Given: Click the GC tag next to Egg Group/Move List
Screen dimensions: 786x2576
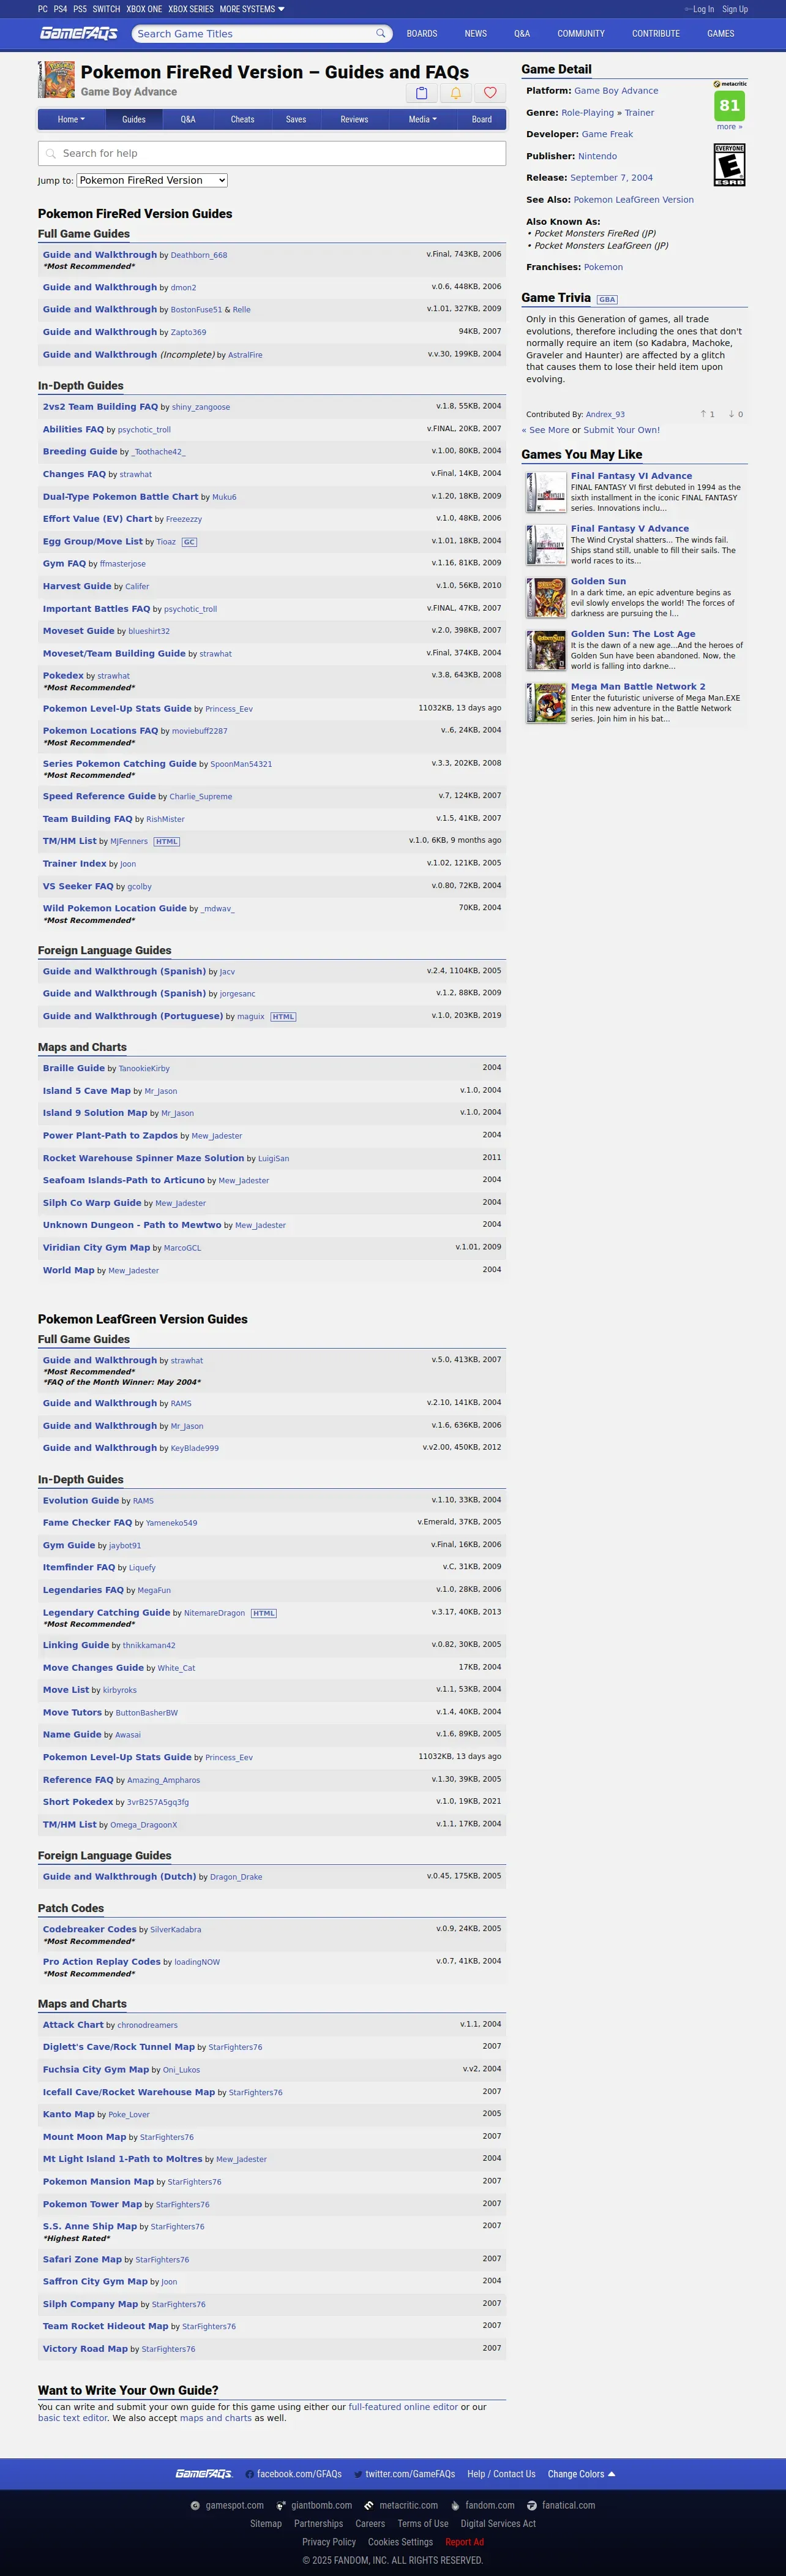Looking at the screenshot, I should point(189,542).
